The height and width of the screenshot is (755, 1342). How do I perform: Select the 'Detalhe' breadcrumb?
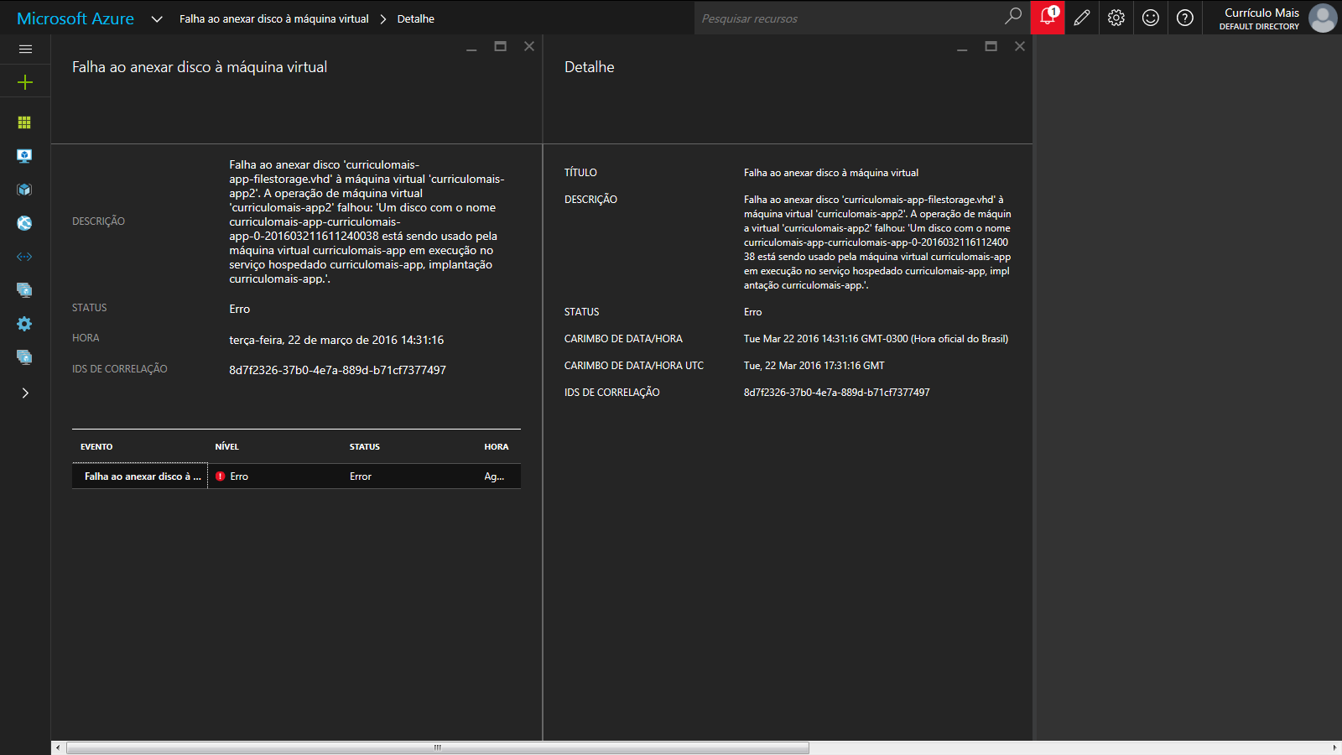tap(416, 18)
